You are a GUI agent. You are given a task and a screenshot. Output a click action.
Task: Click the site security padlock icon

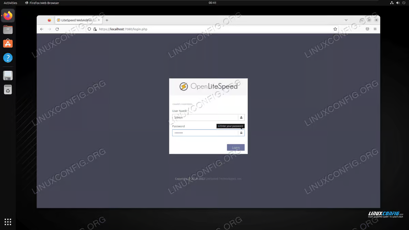point(95,29)
